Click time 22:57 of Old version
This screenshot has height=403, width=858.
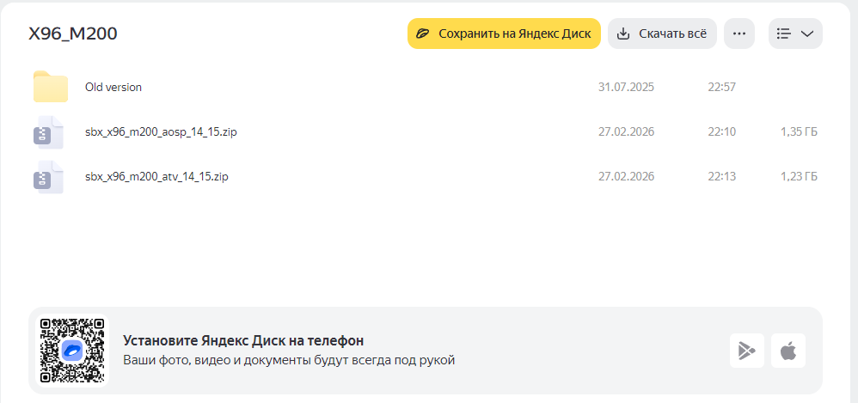(x=721, y=87)
